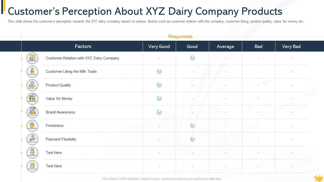The width and height of the screenshot is (324, 182).
Task: Select the Value for Money icon
Action: click(x=32, y=99)
